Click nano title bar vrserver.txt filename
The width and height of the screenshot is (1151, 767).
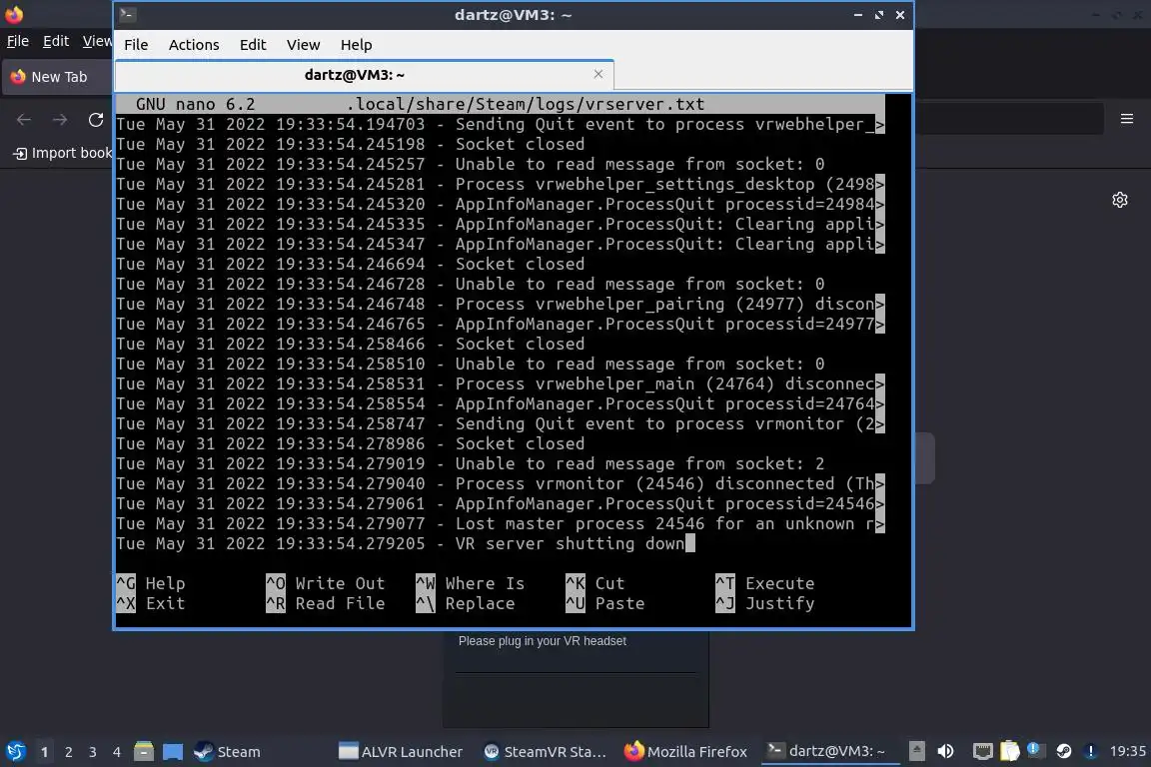point(526,104)
